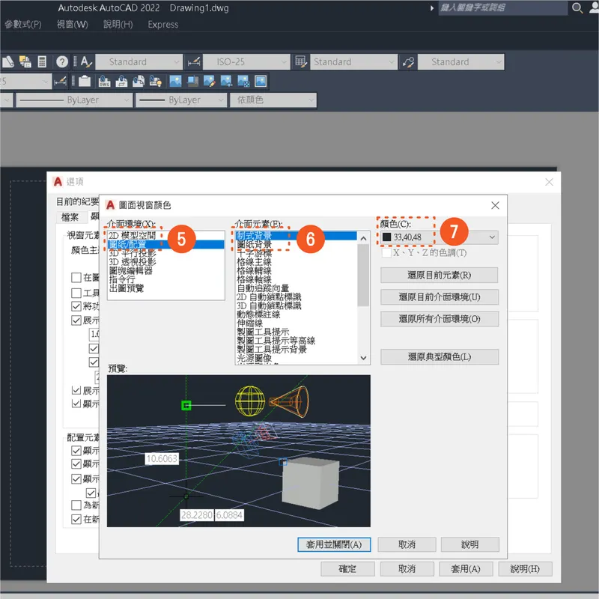Click the search magnifier icon
The image size is (599, 599).
click(x=577, y=7)
